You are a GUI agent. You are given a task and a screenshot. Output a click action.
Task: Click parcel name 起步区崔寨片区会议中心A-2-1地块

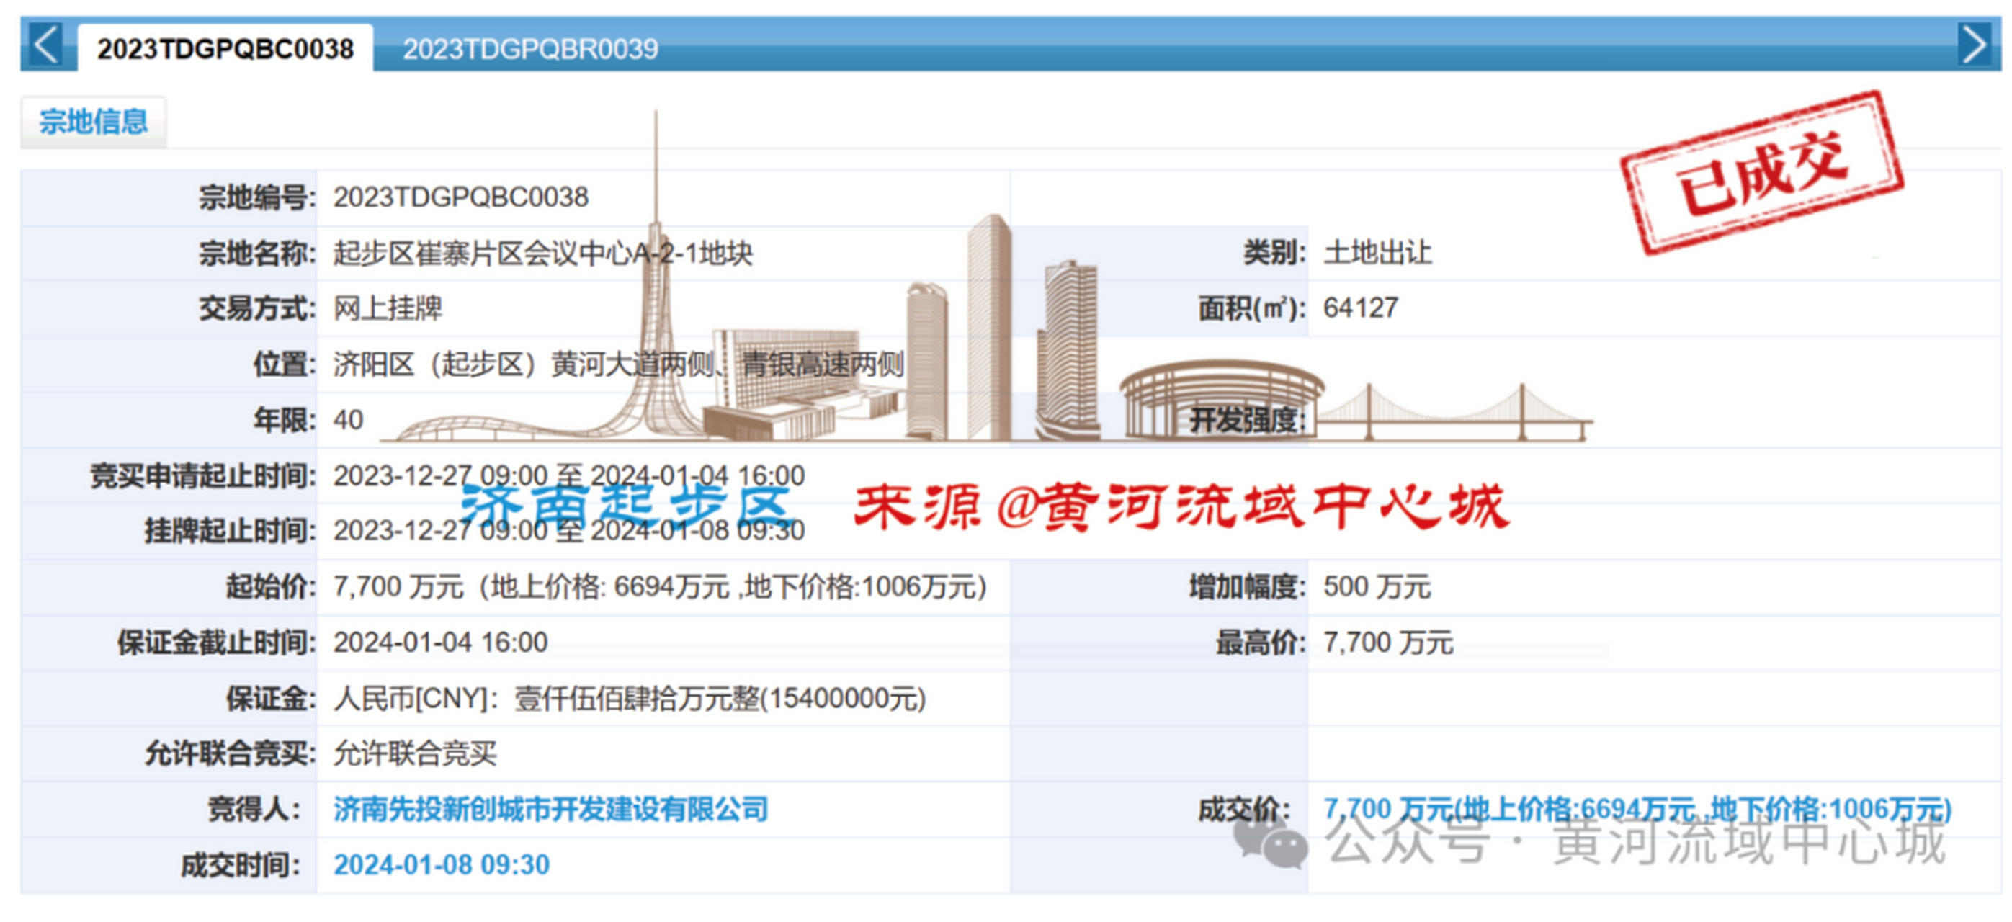543,253
